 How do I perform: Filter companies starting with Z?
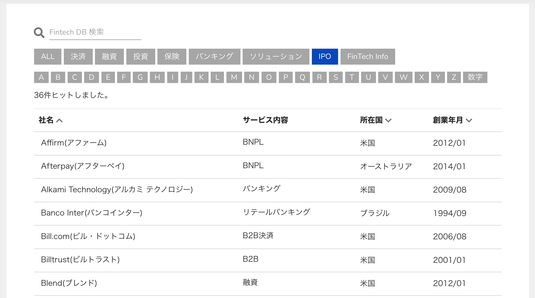pos(453,77)
